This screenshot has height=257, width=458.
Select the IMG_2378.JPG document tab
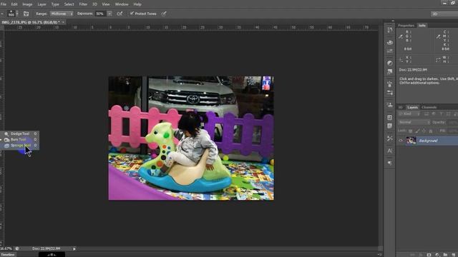(31, 22)
